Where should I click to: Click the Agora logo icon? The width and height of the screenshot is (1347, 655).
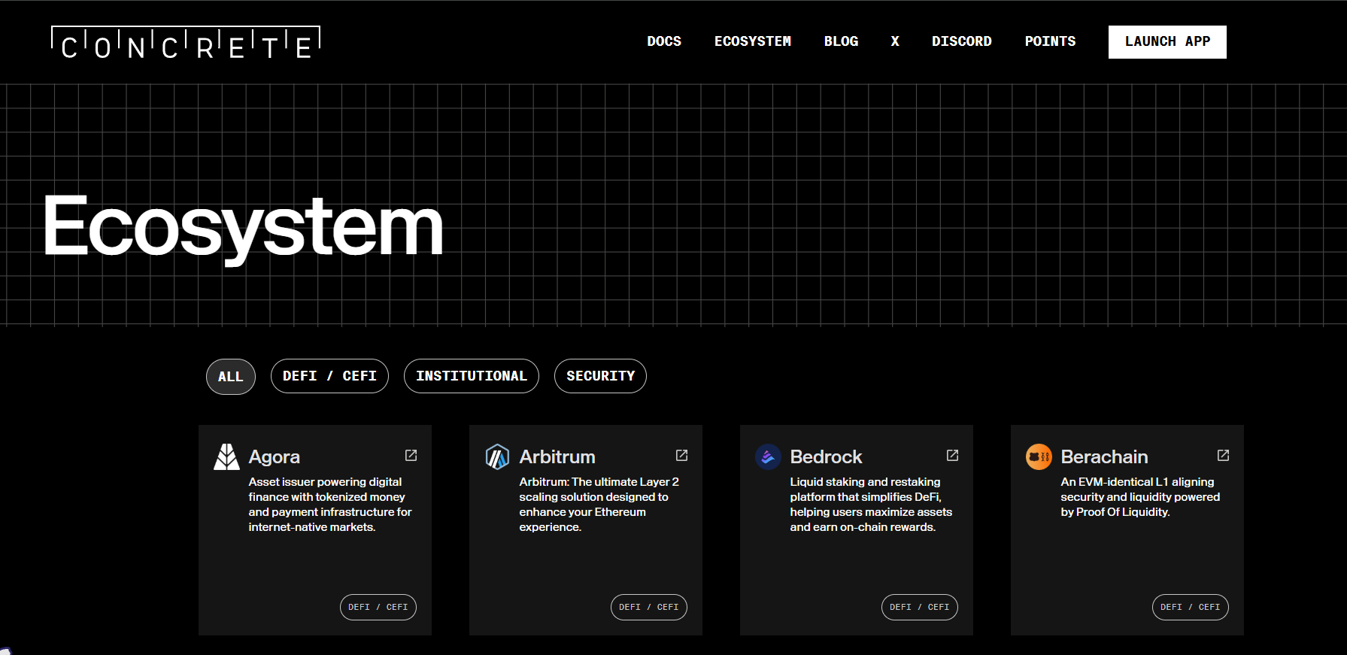coord(226,456)
